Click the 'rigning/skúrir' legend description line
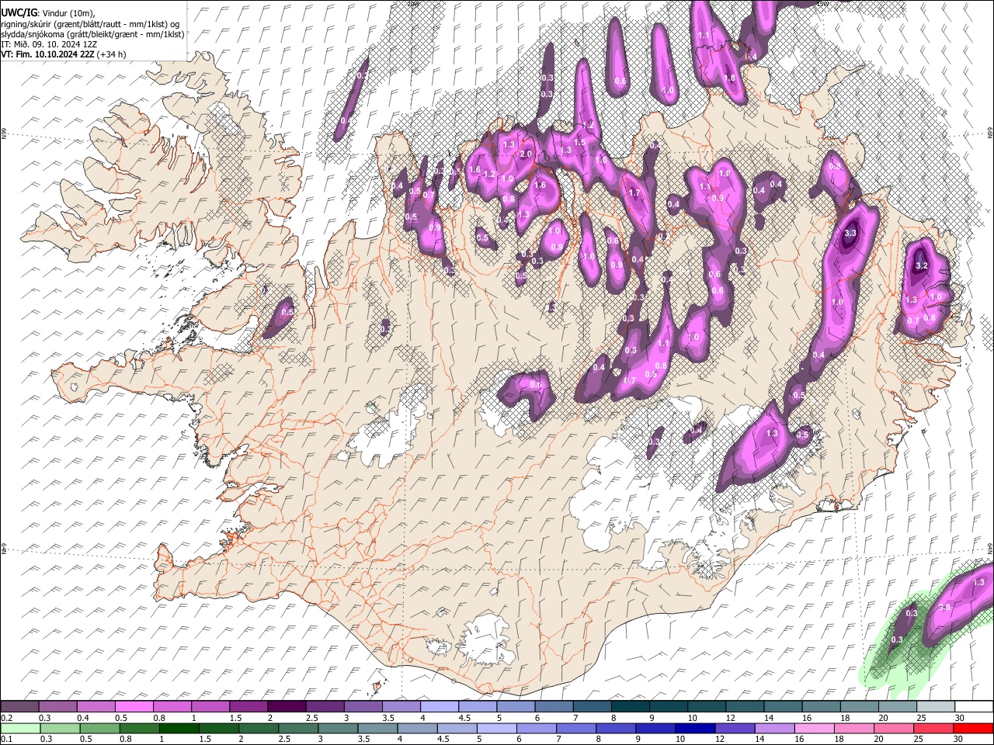 (x=90, y=24)
